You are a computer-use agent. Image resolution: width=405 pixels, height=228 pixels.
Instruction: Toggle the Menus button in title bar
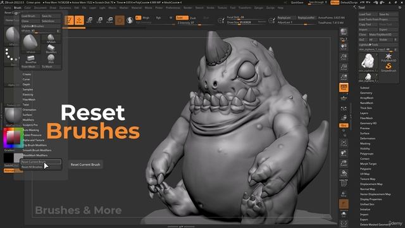click(335, 3)
